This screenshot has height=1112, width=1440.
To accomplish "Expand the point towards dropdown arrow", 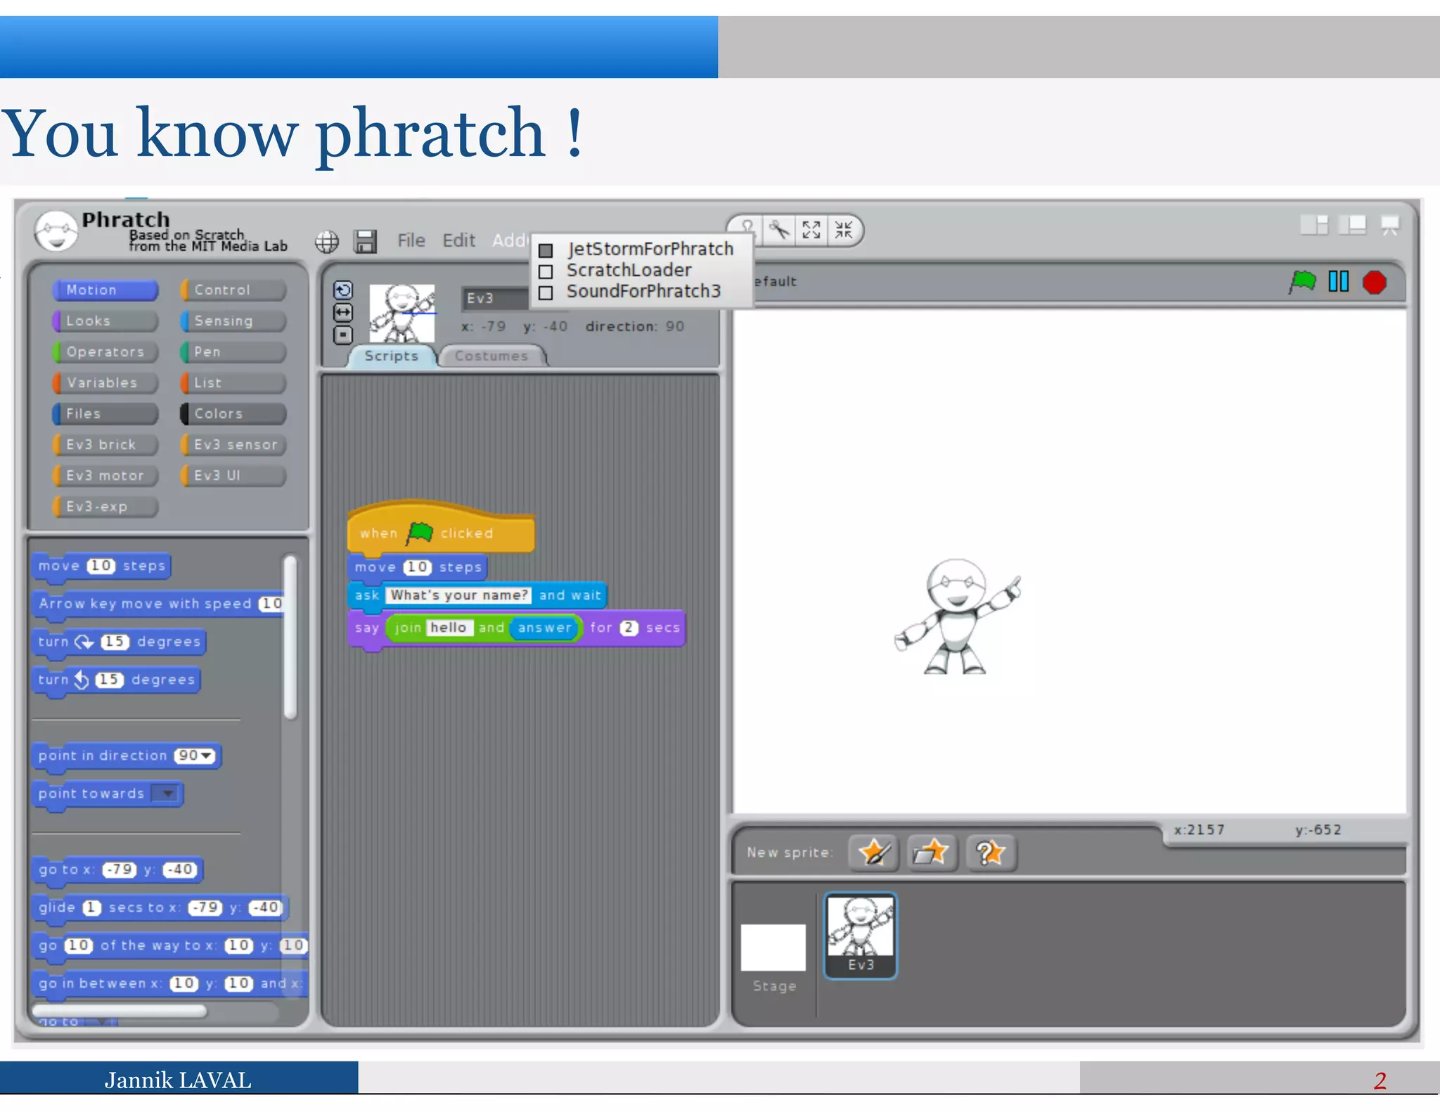I will 167,794.
